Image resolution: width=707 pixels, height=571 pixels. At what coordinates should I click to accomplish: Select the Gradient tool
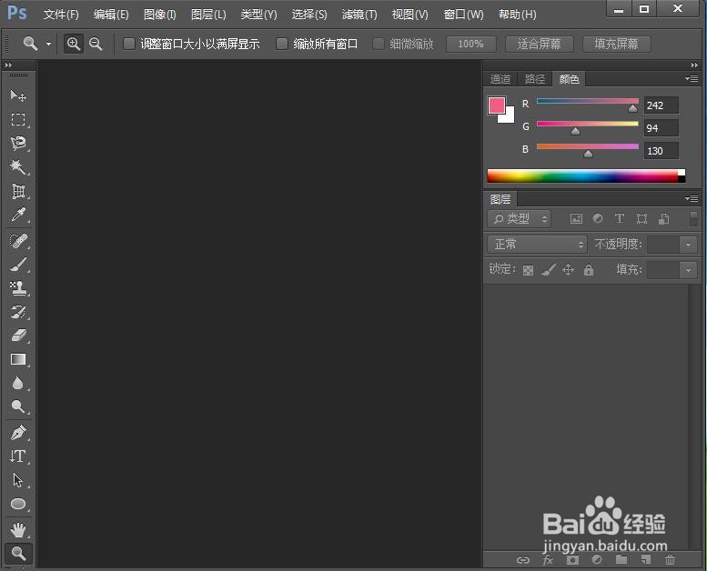pos(18,359)
